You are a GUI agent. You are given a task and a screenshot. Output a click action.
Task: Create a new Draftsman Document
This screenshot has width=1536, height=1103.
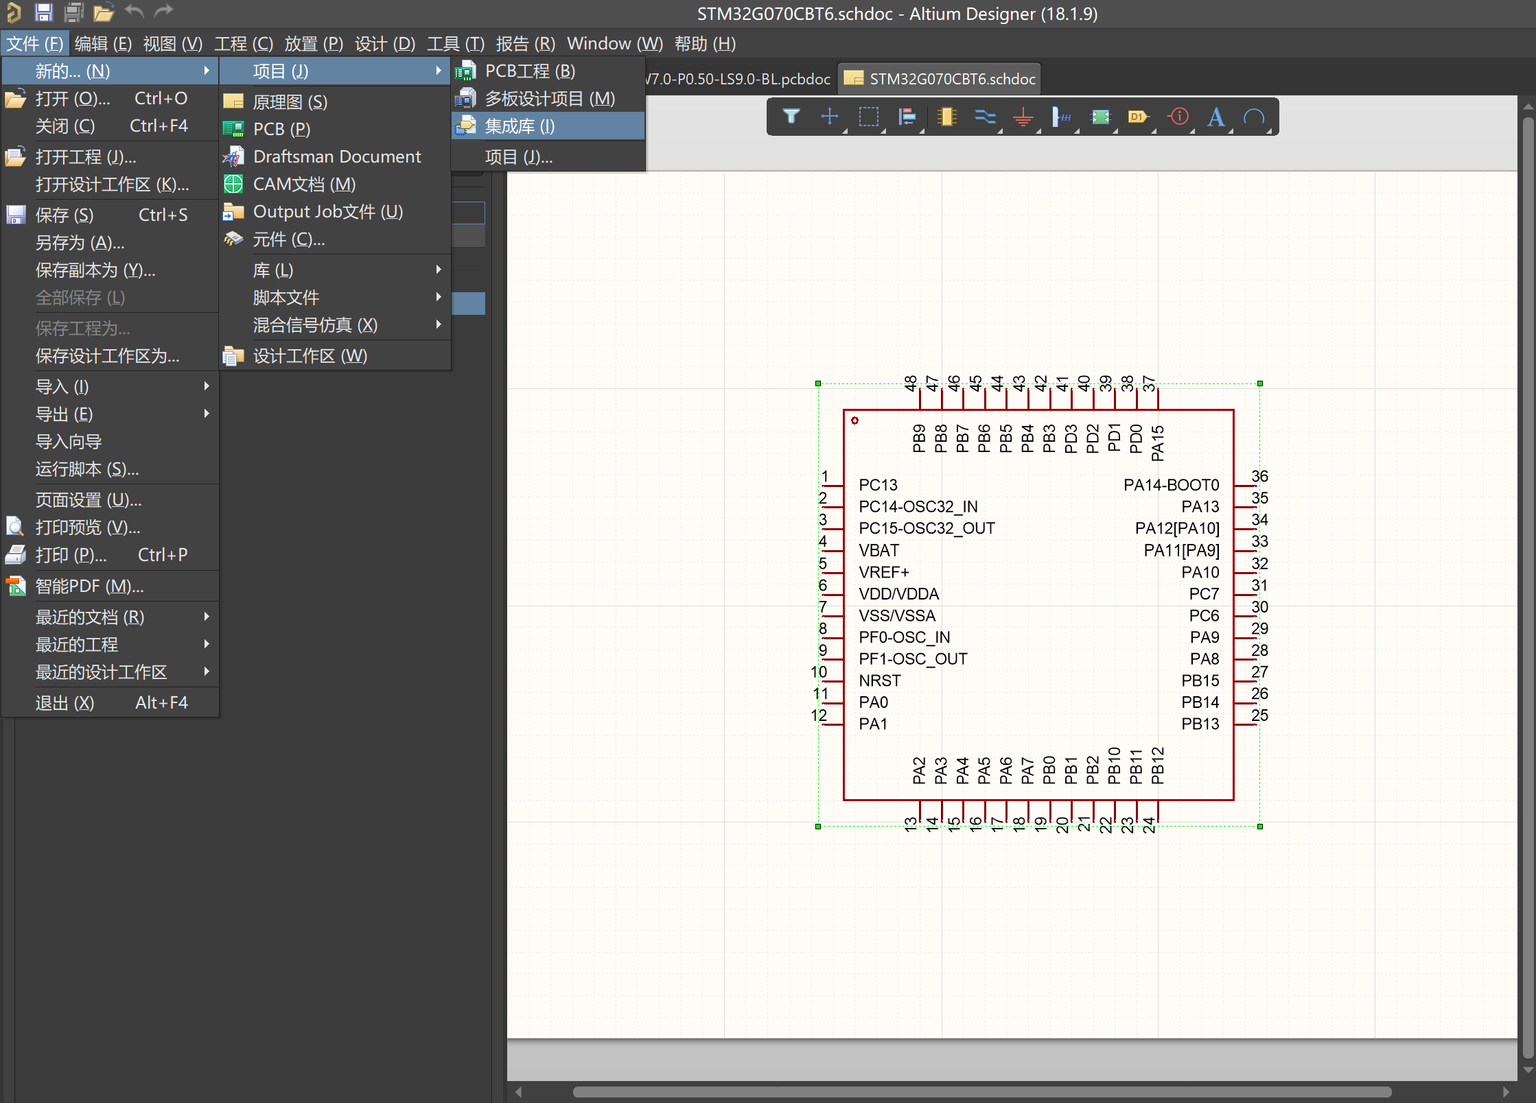click(335, 156)
